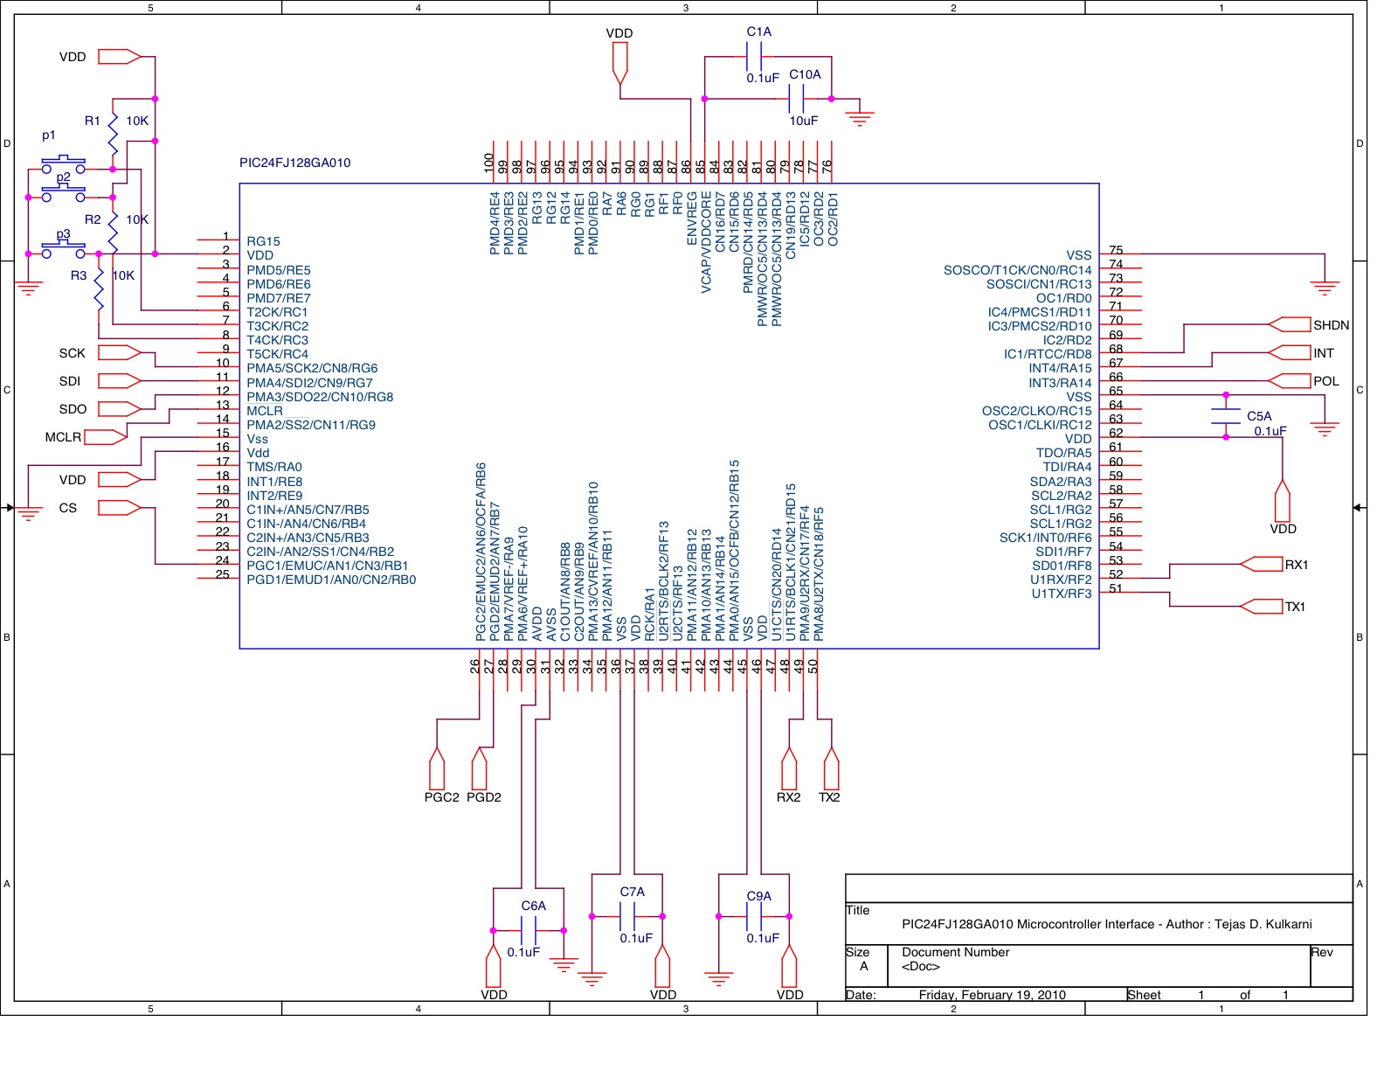Select capacitor C10A symbol

pyautogui.click(x=796, y=99)
